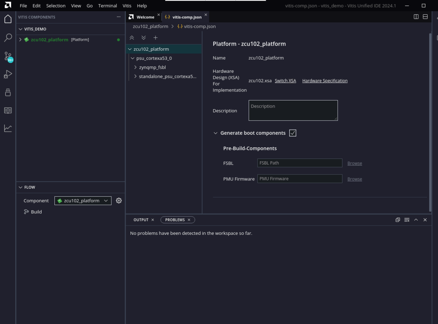Open the File menu

pyautogui.click(x=23, y=6)
